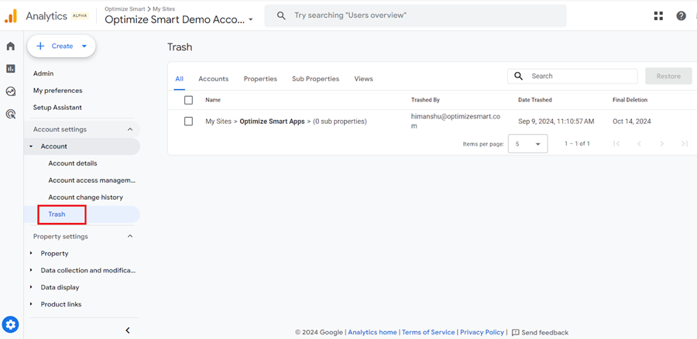Open the Home icon in left rail
697x339 pixels.
pos(11,46)
